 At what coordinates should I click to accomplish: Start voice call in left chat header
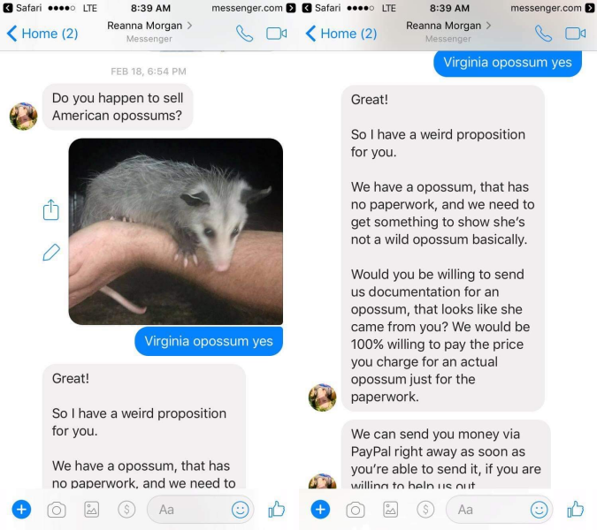tap(244, 34)
